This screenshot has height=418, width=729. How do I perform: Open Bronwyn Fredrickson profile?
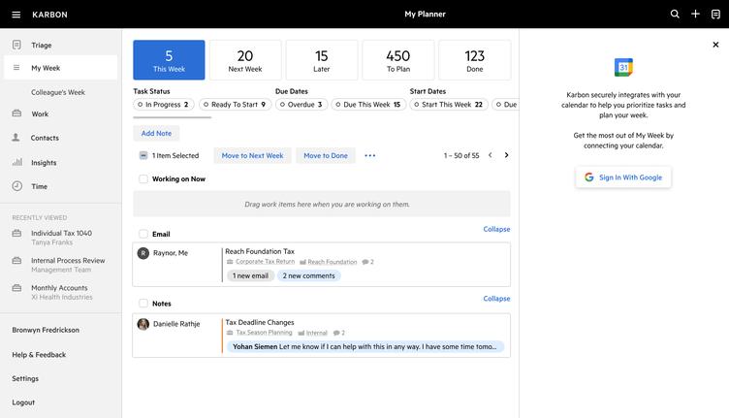click(x=46, y=330)
